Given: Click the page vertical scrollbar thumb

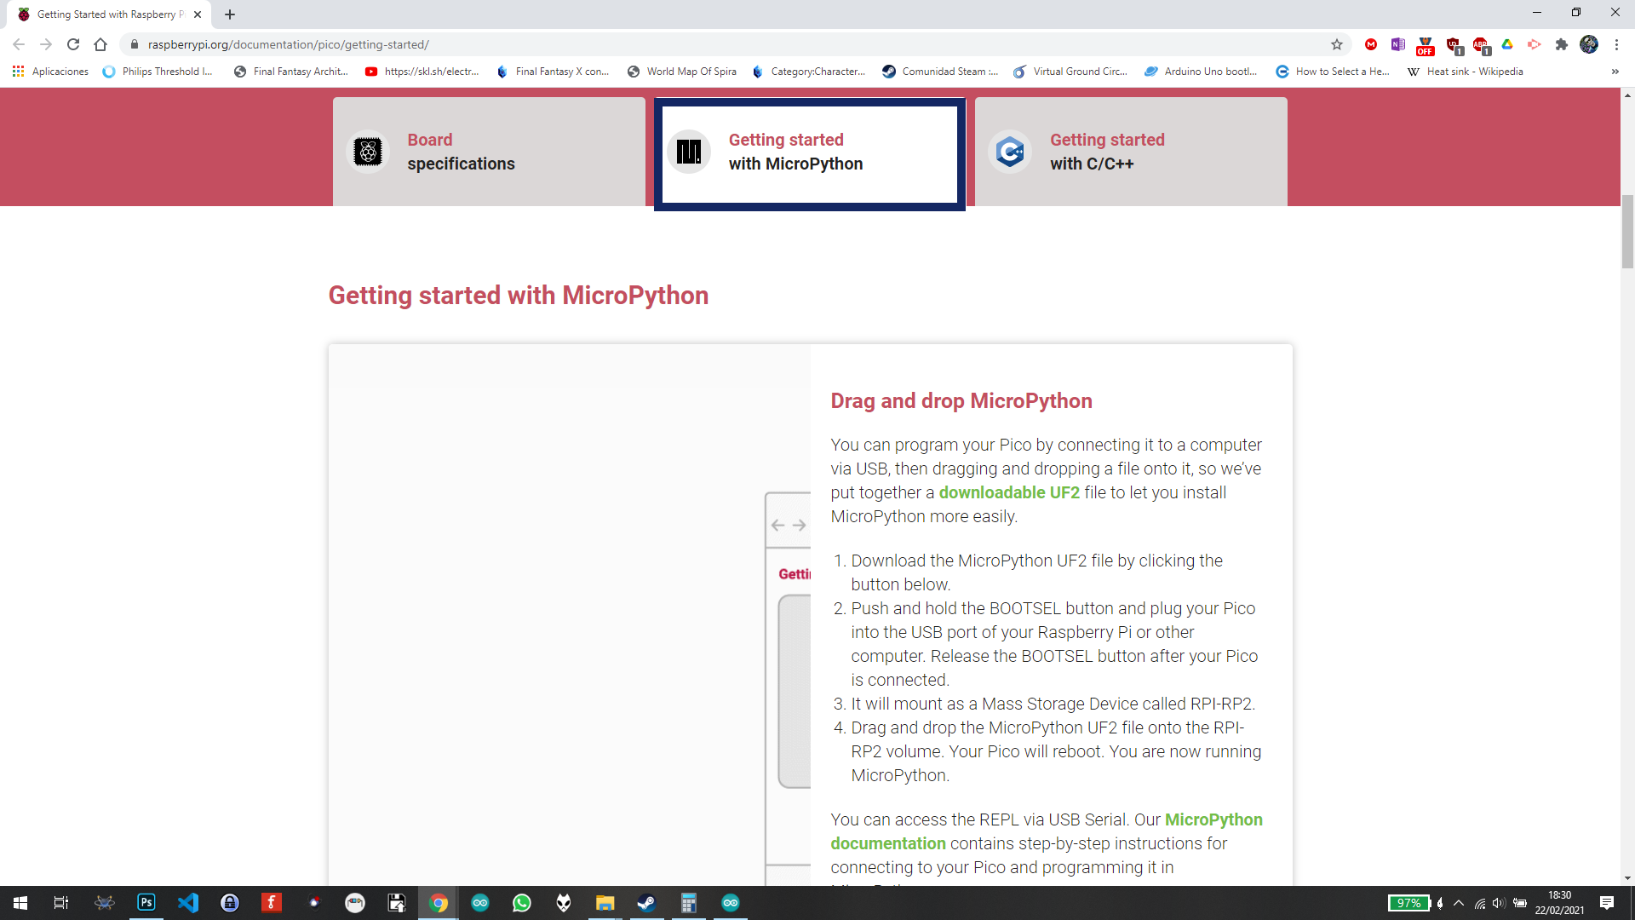Looking at the screenshot, I should [x=1627, y=232].
